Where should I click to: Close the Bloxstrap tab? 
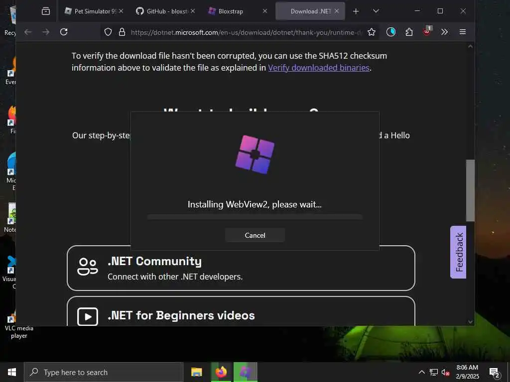click(265, 11)
